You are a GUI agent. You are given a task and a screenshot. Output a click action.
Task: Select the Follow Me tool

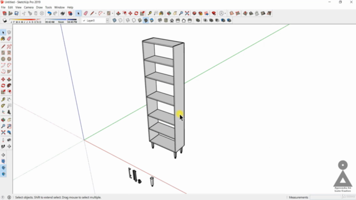(x=9, y=86)
